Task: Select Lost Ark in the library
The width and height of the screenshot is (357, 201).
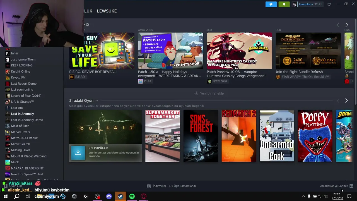Action: pyautogui.click(x=17, y=108)
